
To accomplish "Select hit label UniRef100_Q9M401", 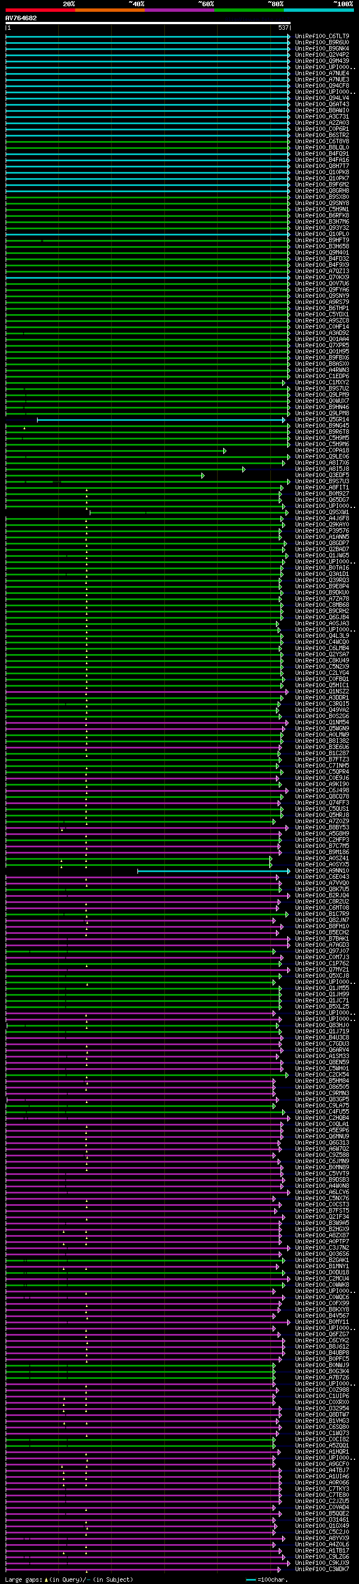I will 322,252.
